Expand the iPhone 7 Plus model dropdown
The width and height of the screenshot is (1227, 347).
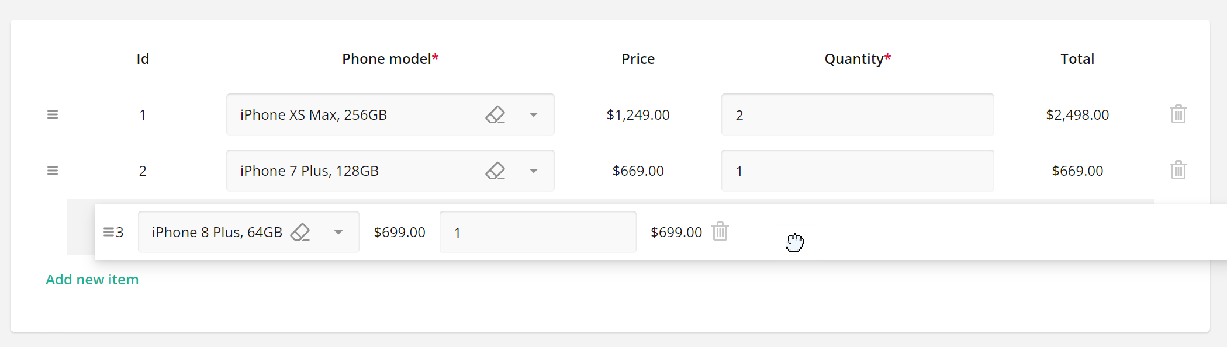534,171
